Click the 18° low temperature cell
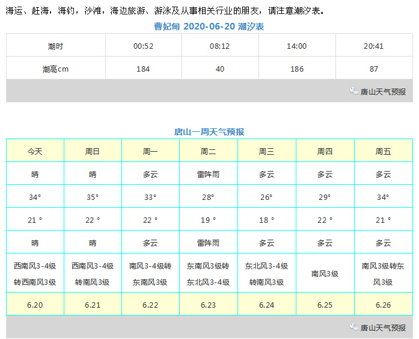This screenshot has width=419, height=339. pyautogui.click(x=266, y=220)
